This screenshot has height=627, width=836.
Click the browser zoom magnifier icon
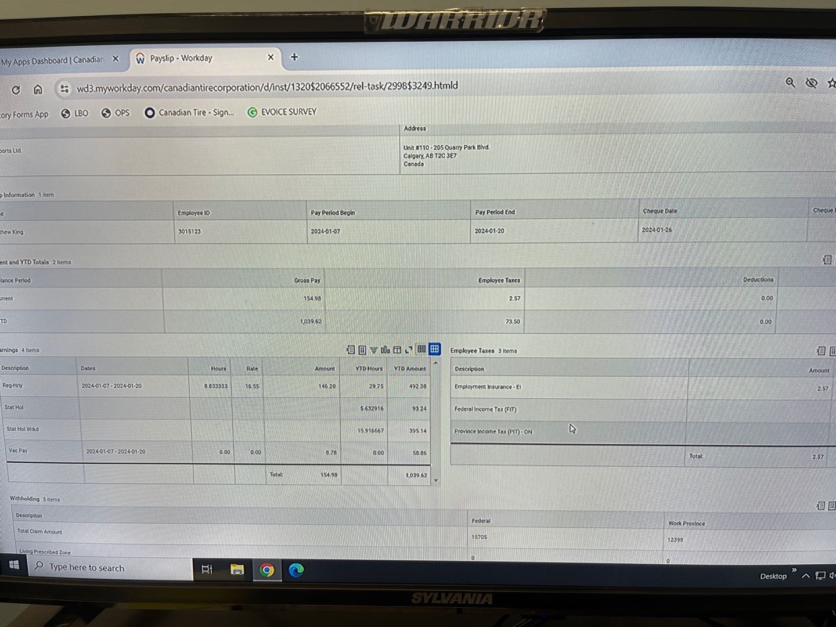tap(790, 82)
